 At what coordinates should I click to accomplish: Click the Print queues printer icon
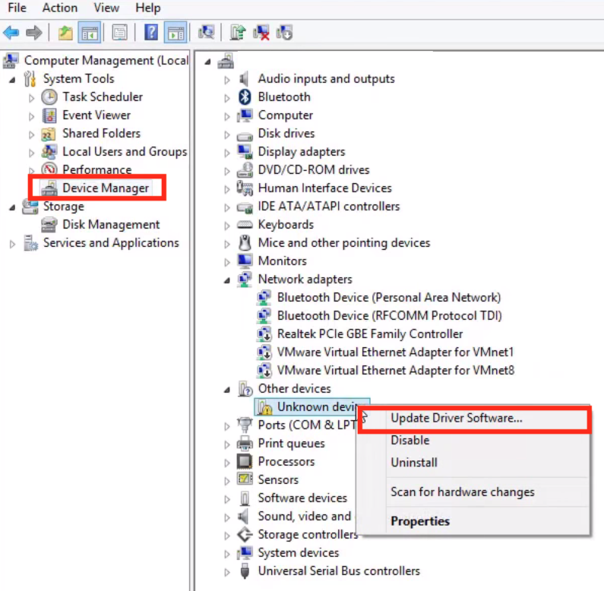click(x=245, y=444)
